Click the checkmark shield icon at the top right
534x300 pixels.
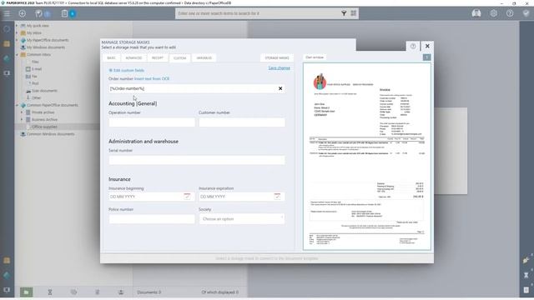click(526, 13)
